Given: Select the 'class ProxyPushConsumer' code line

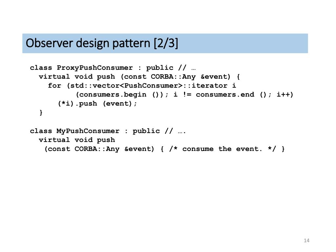Looking at the screenshot, I should 113,68.
